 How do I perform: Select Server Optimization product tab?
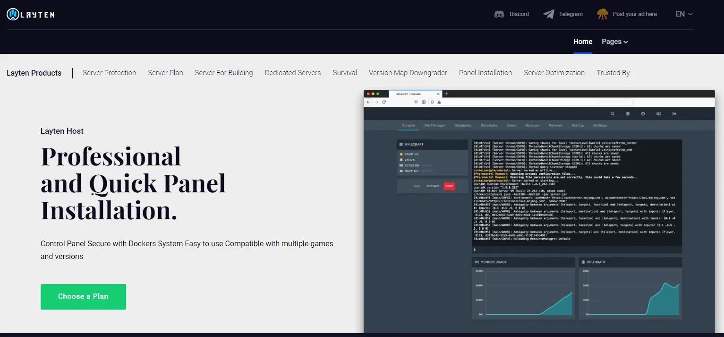pyautogui.click(x=554, y=73)
